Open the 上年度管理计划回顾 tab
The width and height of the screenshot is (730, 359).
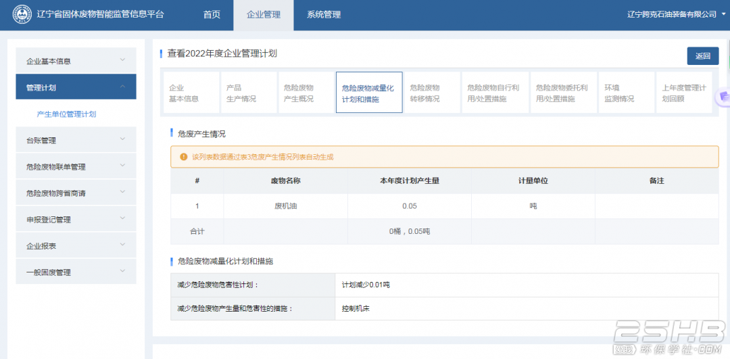click(x=684, y=93)
